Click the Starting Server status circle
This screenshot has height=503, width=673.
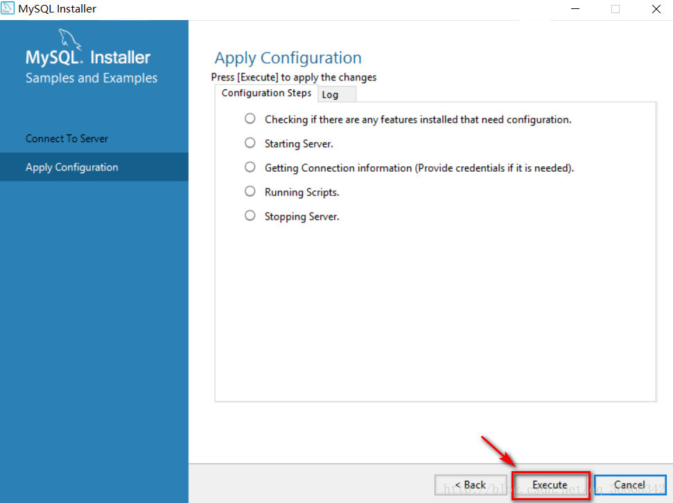click(x=250, y=143)
